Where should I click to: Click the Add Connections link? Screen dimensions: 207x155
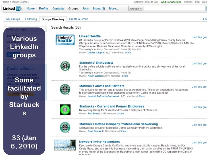171,2
